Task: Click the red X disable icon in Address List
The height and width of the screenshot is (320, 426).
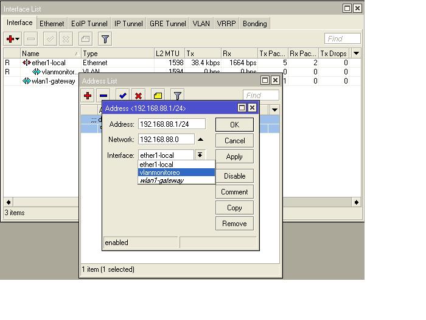Action: click(x=139, y=96)
